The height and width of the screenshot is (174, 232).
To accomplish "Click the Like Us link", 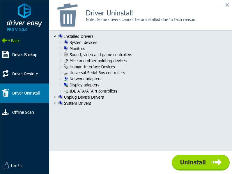I will click(x=17, y=166).
